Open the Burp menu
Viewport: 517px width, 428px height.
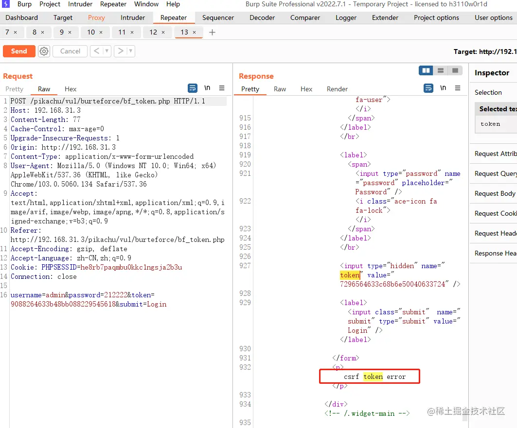pos(24,4)
